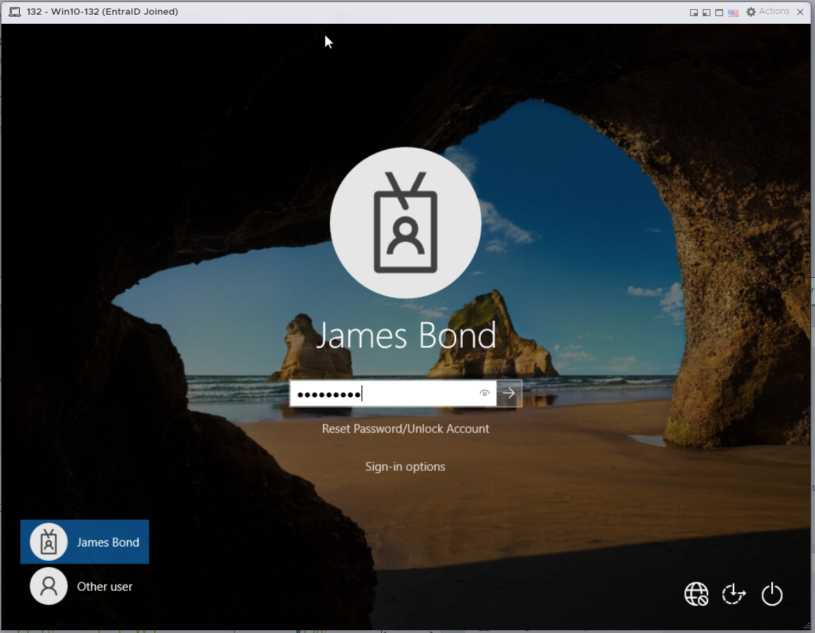The width and height of the screenshot is (815, 633).
Task: Submit password with the arrow button
Action: pyautogui.click(x=509, y=394)
